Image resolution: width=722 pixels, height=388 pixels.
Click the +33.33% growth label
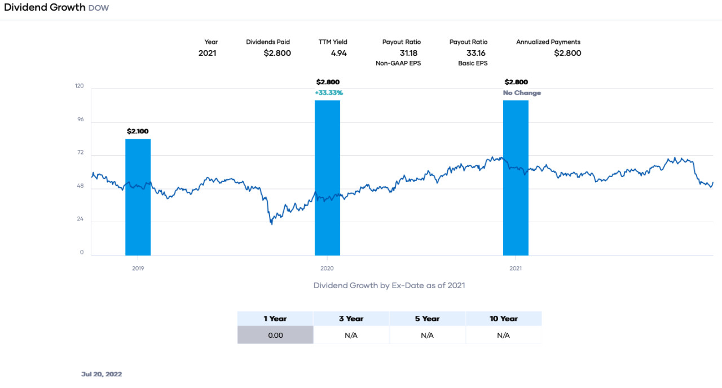point(329,92)
